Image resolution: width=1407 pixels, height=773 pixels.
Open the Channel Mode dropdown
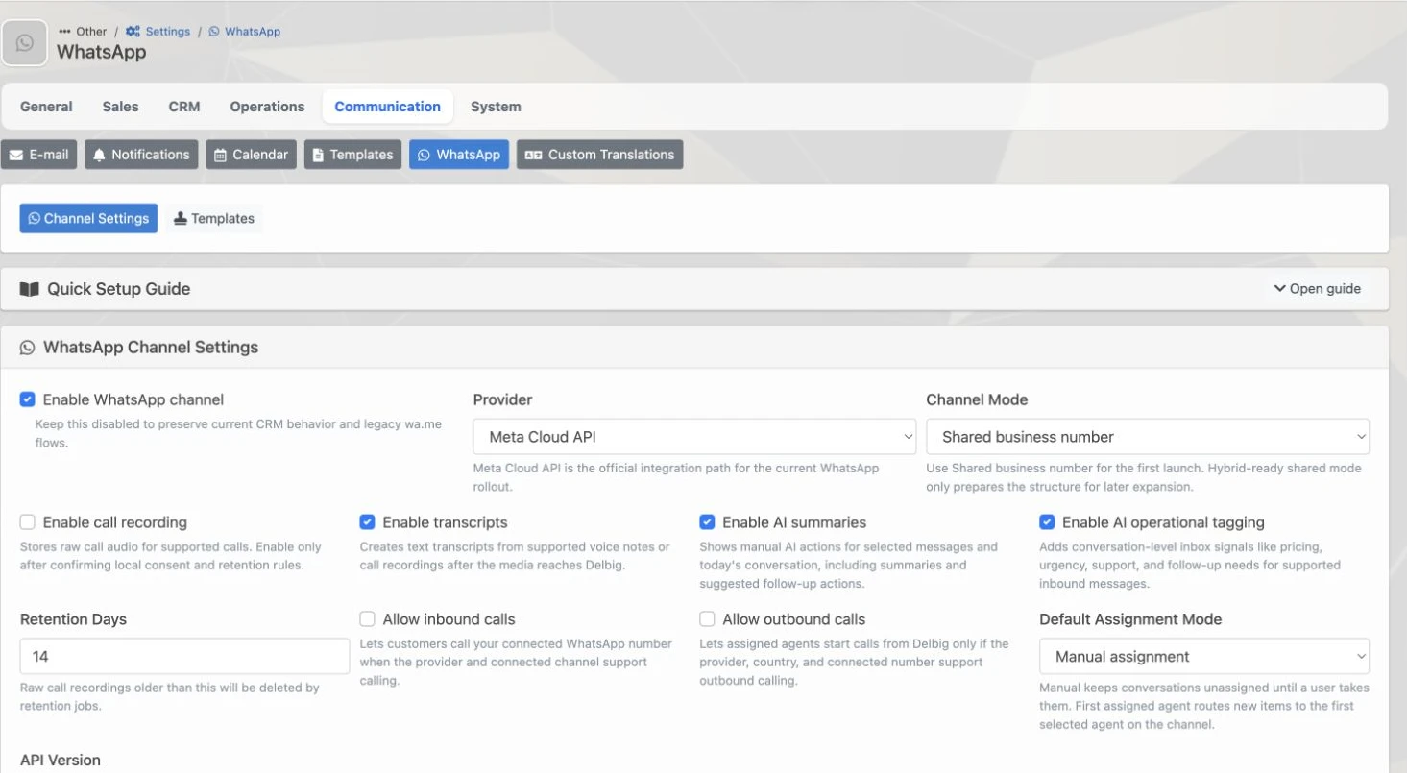pyautogui.click(x=1148, y=437)
